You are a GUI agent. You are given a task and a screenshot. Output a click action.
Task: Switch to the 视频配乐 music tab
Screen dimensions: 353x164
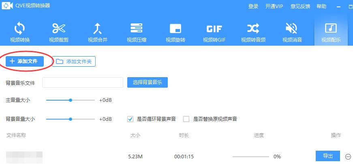point(331,32)
